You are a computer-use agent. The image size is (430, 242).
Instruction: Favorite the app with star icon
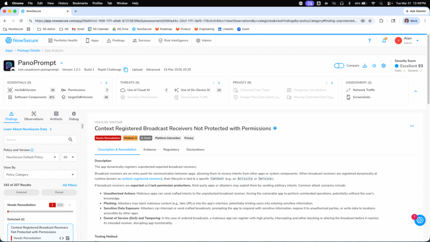coord(374,66)
